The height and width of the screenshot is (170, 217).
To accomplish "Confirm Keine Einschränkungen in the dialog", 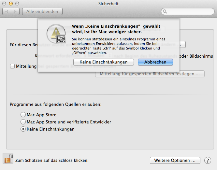I will click(x=104, y=62).
